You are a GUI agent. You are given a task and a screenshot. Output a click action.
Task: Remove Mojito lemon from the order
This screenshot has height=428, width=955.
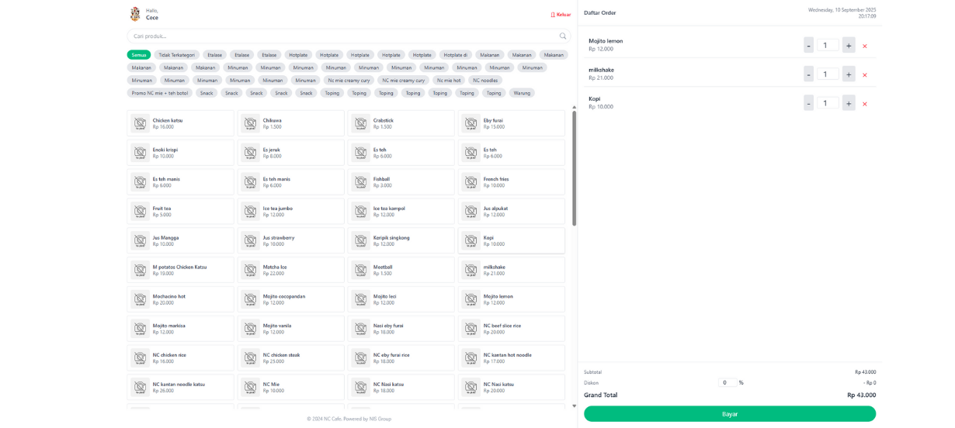(864, 46)
